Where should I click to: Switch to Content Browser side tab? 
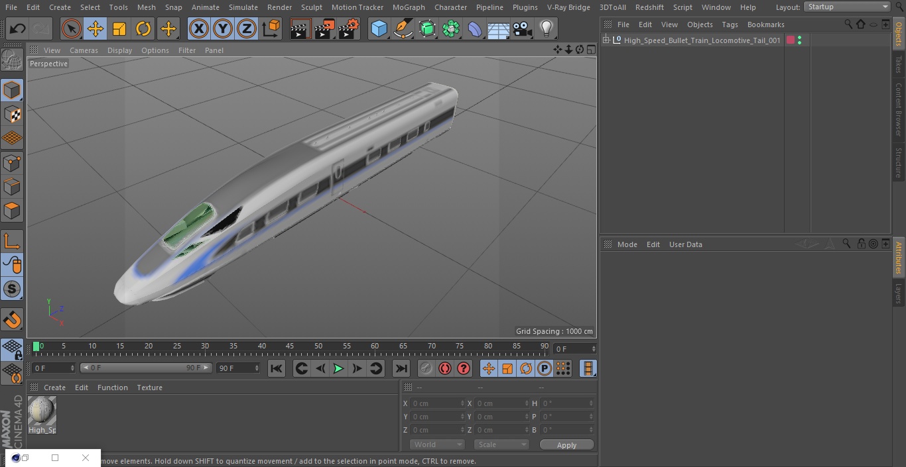(899, 109)
